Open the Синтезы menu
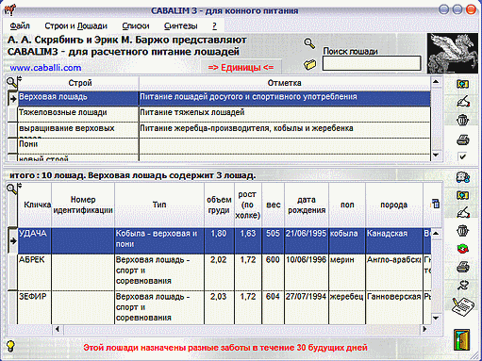The image size is (482, 361). (181, 25)
